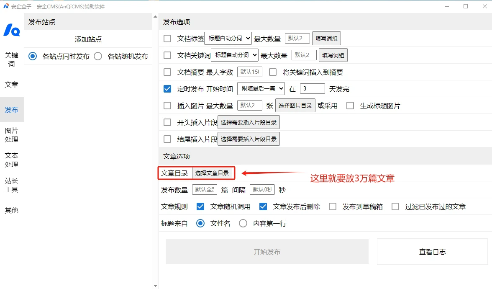
Task: Toggle 文章发布后删除 checkbox
Action: (263, 206)
